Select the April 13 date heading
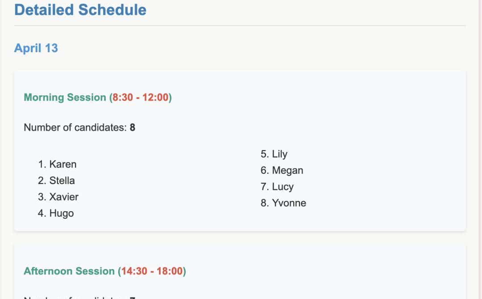This screenshot has width=482, height=299. point(36,48)
